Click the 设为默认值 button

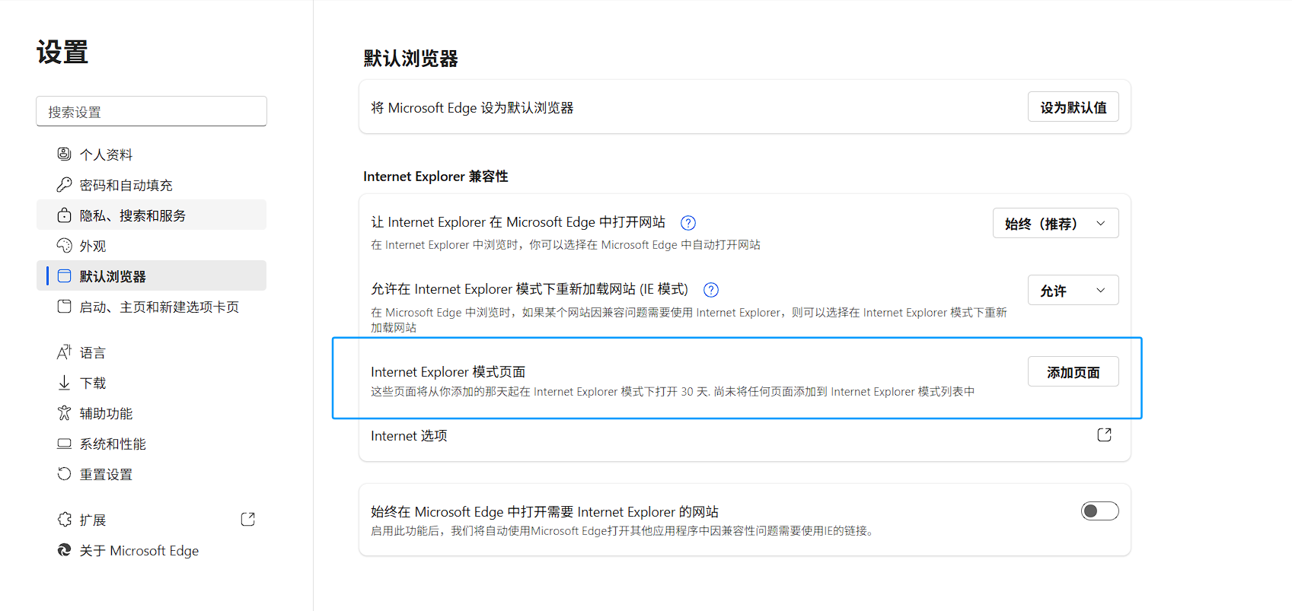tap(1073, 107)
